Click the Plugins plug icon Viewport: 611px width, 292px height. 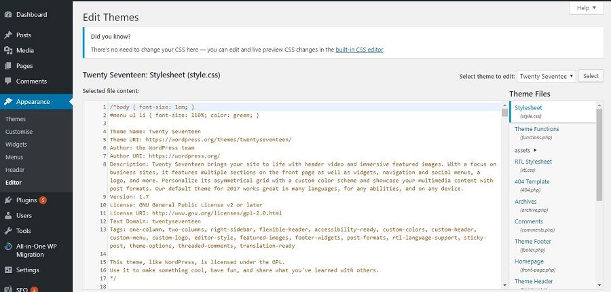click(x=8, y=200)
